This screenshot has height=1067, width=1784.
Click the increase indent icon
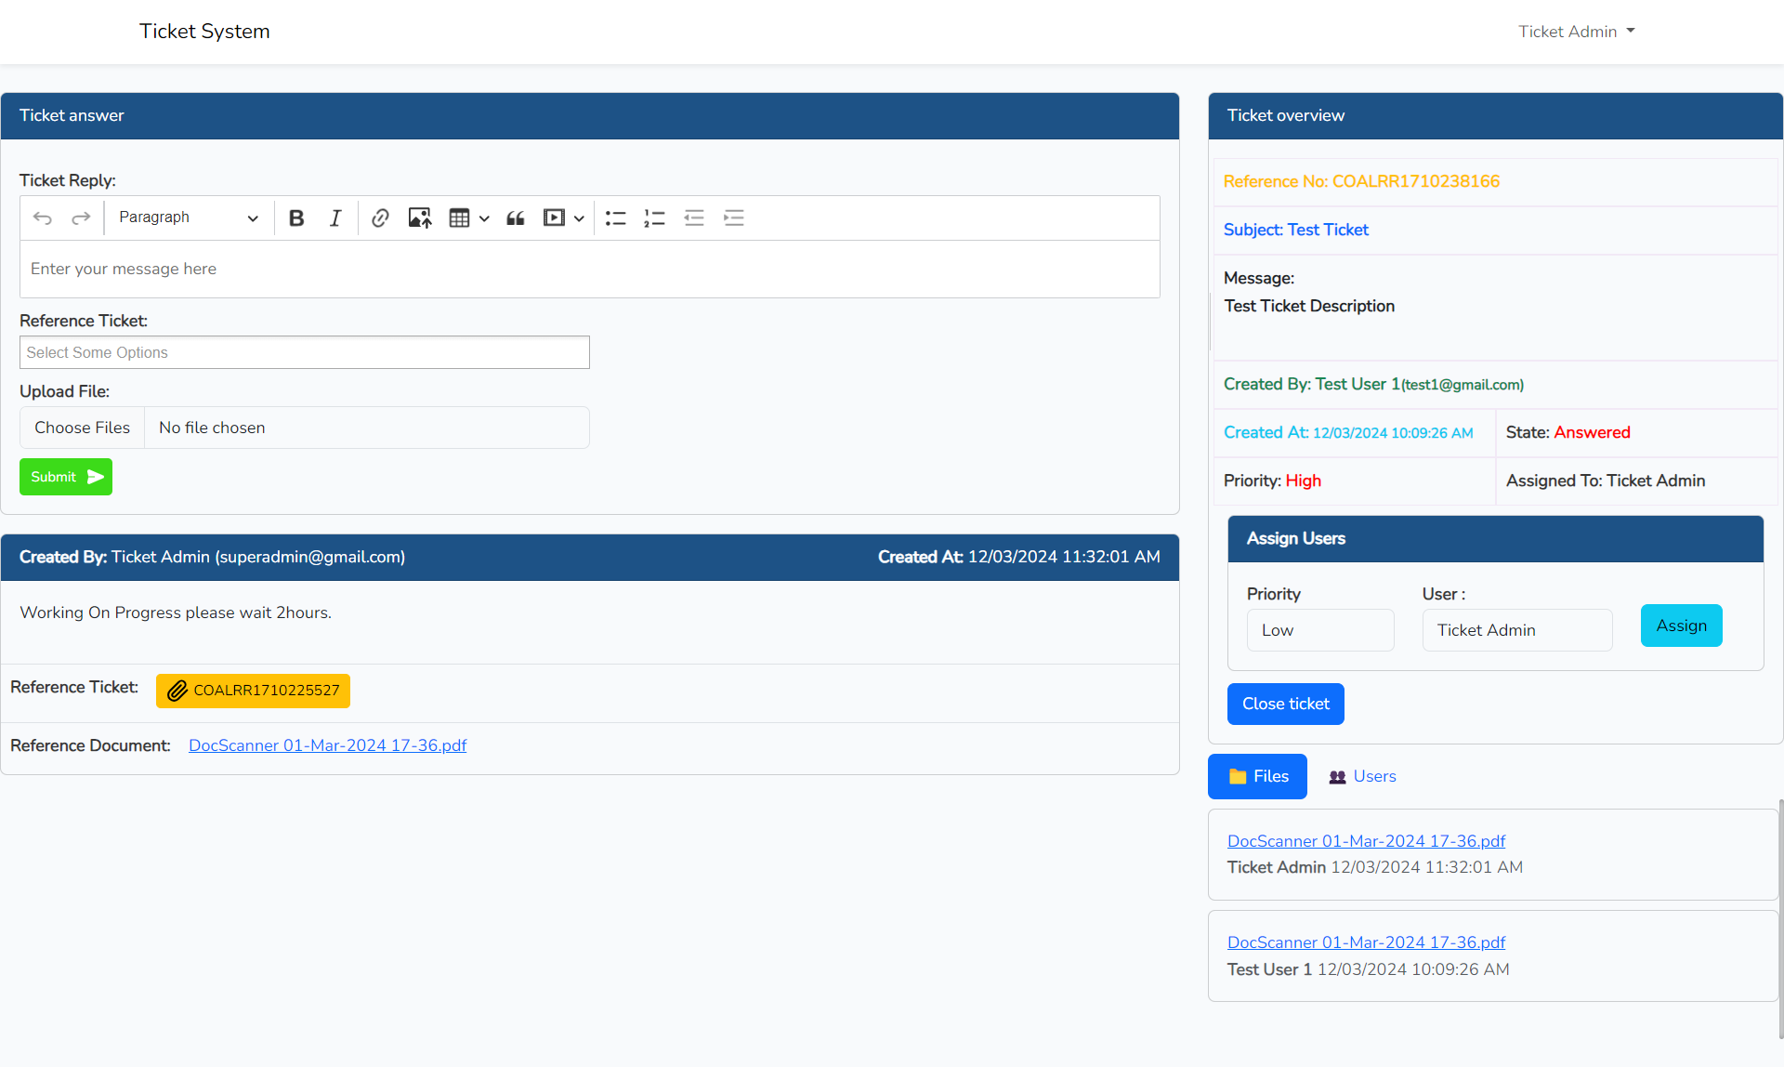[x=734, y=217]
